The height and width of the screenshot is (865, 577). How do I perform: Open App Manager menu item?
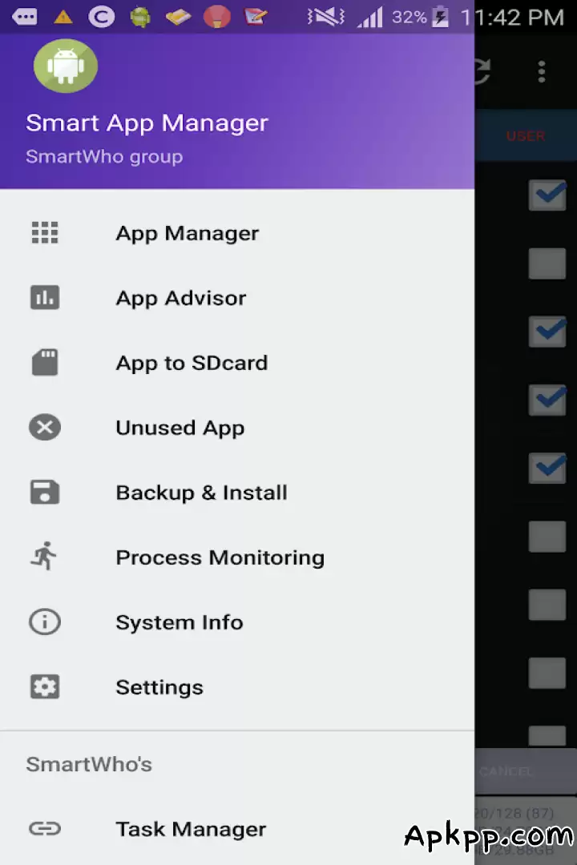237,233
